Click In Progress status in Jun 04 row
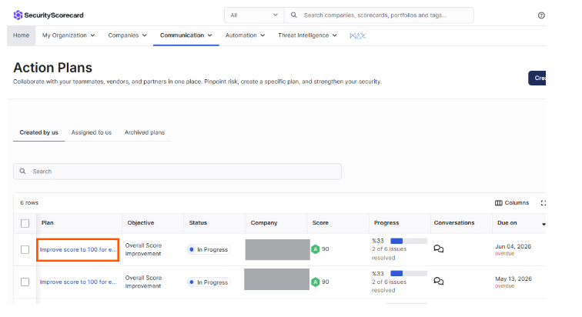582x317 pixels. 209,249
